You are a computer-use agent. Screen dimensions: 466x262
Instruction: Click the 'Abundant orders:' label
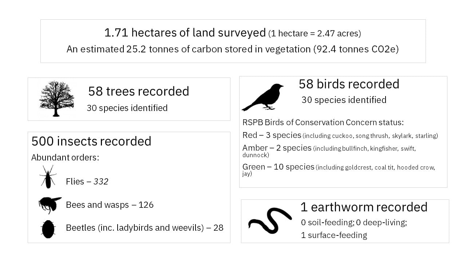tap(65, 158)
